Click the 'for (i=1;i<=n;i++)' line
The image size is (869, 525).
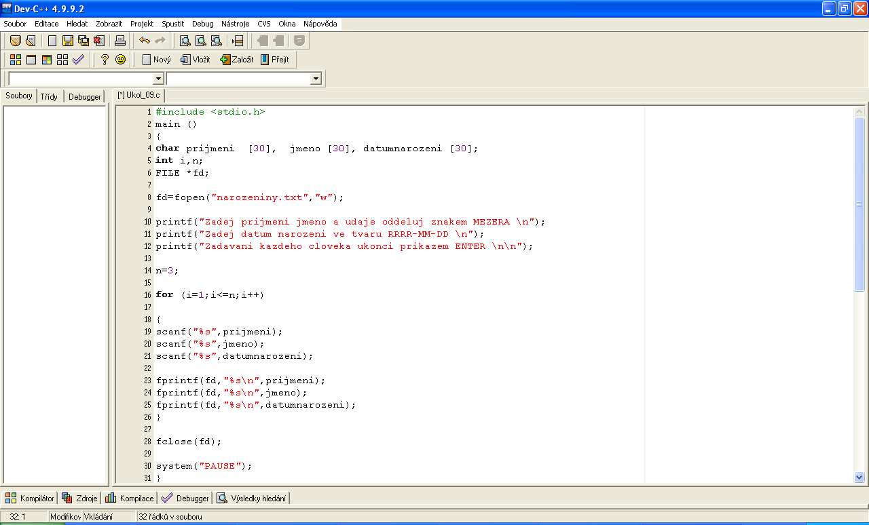pos(210,295)
